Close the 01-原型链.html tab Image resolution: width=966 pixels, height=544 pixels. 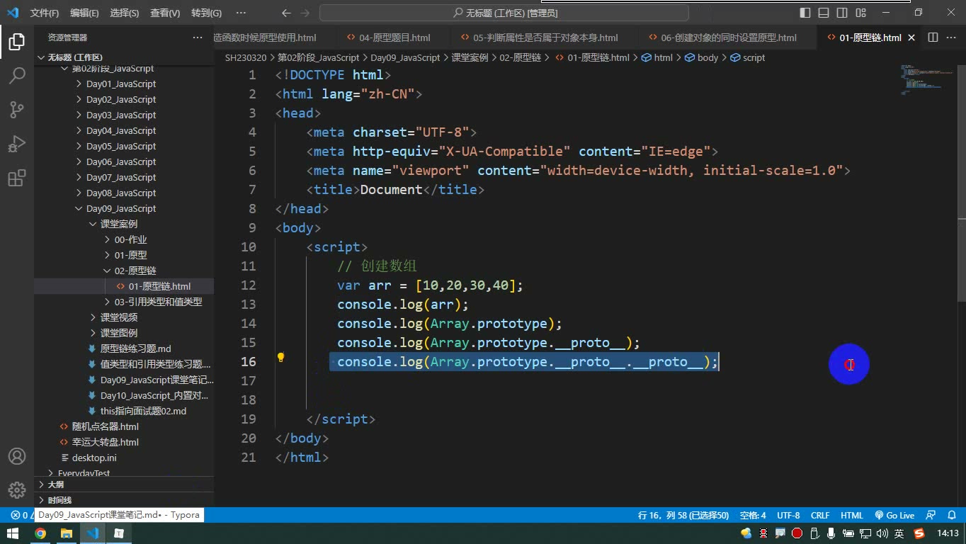pos(911,38)
